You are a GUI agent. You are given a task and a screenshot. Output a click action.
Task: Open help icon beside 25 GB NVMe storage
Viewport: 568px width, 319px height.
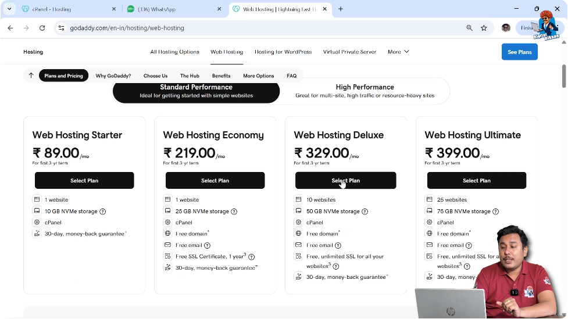234,212
